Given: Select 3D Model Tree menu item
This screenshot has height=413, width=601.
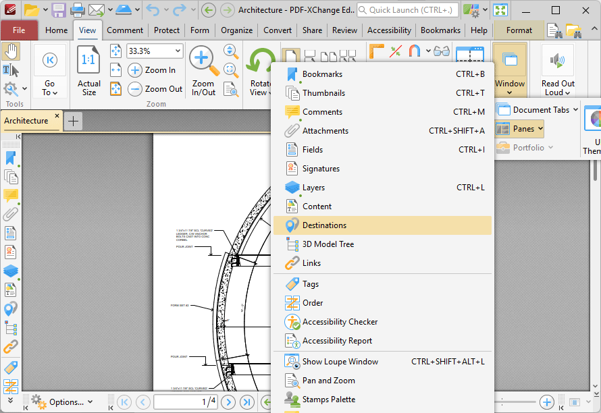Looking at the screenshot, I should 382,244.
